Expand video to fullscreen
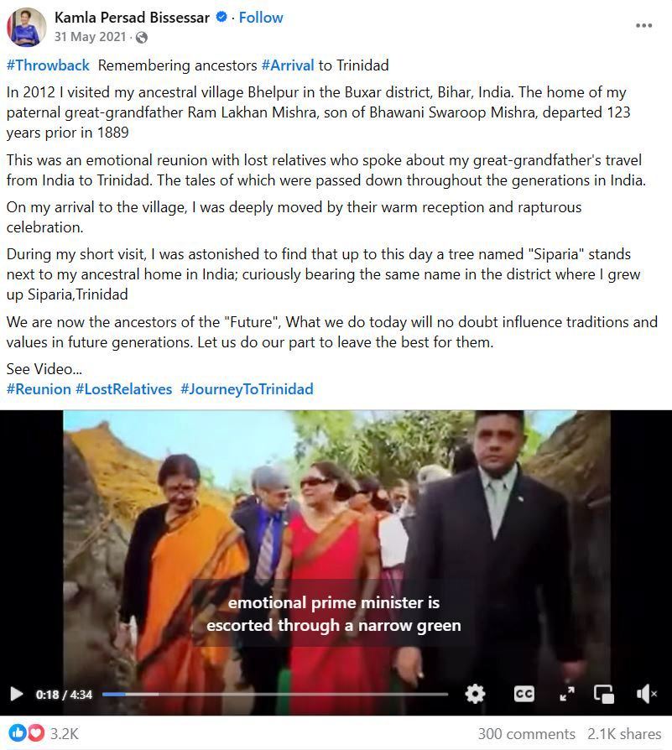The width and height of the screenshot is (672, 750). (x=567, y=694)
